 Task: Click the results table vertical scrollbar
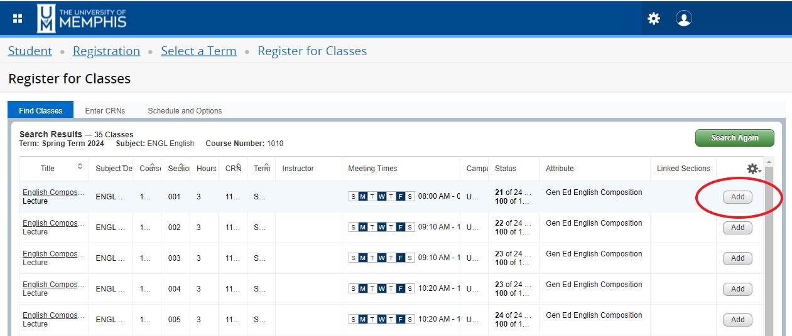click(769, 251)
